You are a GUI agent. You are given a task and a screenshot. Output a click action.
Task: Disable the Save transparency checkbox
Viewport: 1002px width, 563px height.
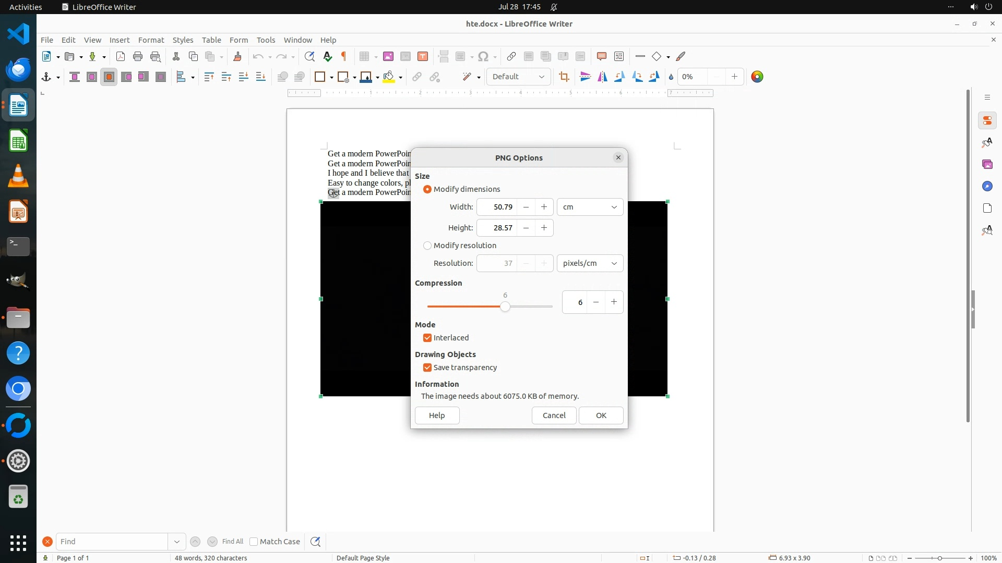click(x=427, y=368)
